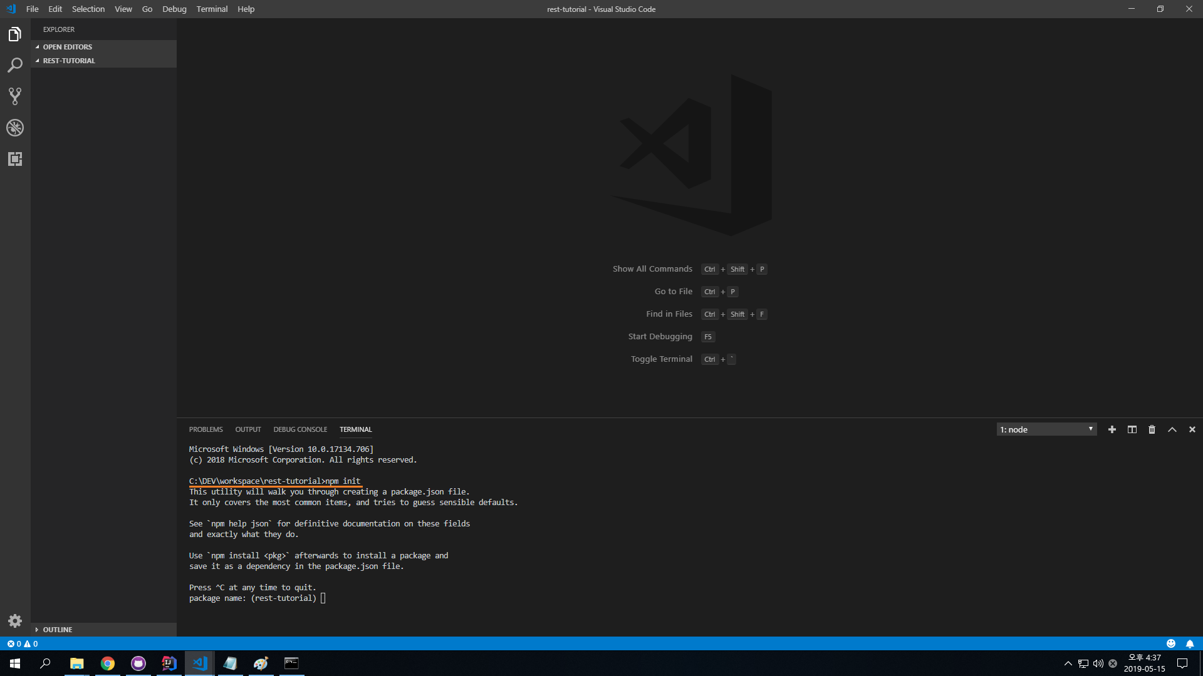Launch Chrome from the taskbar
The width and height of the screenshot is (1203, 676).
pos(108,663)
